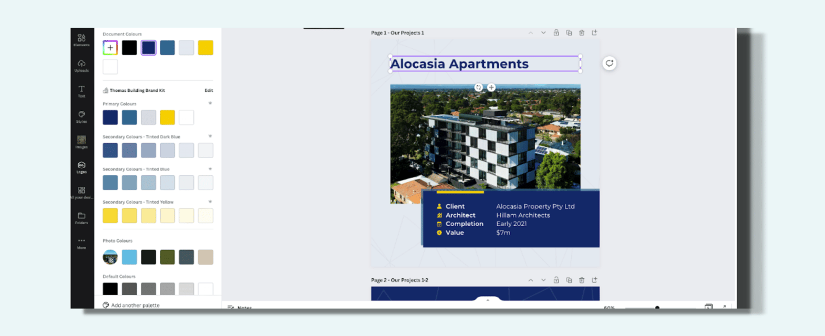Move Page 1 down with arrow
The height and width of the screenshot is (336, 825).
[x=543, y=33]
